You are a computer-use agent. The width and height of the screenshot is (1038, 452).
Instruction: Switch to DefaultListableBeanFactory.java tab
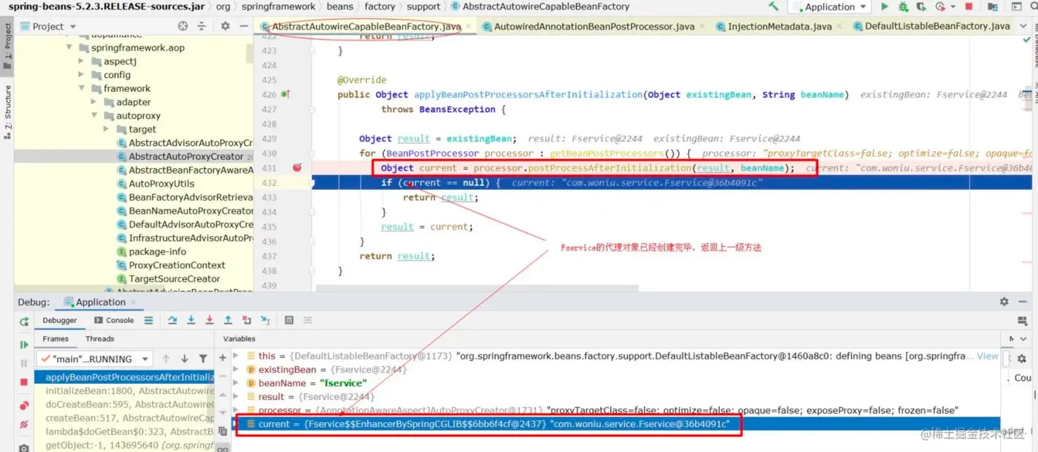[x=937, y=26]
